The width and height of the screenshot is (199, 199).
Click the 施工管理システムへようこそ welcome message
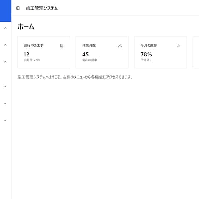[75, 77]
